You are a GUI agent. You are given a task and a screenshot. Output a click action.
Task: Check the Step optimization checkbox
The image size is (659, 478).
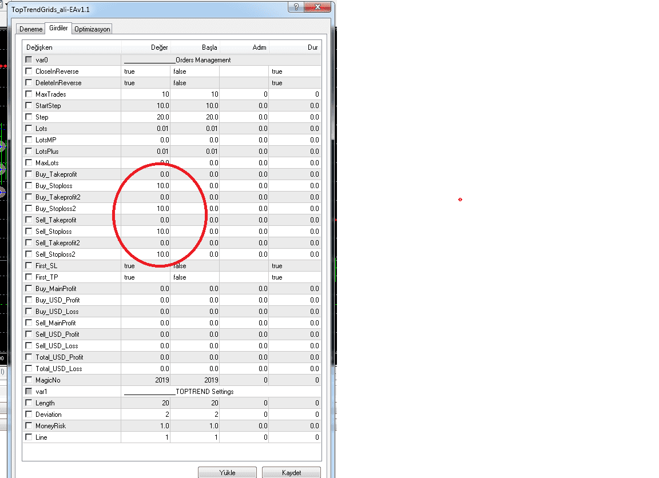click(29, 117)
